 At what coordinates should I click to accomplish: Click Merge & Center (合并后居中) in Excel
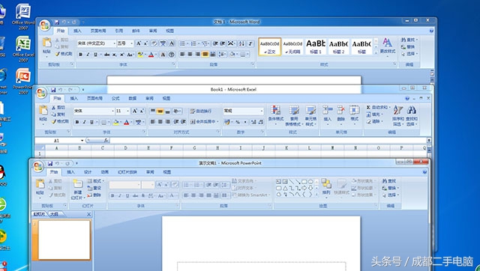pyautogui.click(x=205, y=121)
